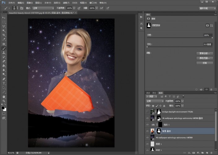Image resolution: width=218 pixels, height=155 pixels.
Task: Click the delete layer trash icon
Action: pos(212,153)
